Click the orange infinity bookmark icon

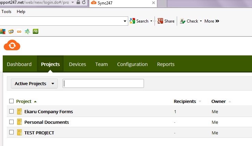(19, 31)
